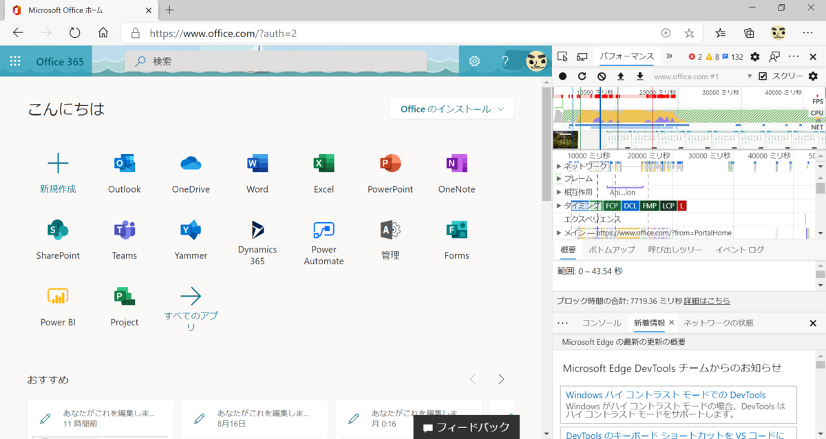This screenshot has width=826, height=439.
Task: Open the 呼び出しツリー tab
Action: click(675, 250)
